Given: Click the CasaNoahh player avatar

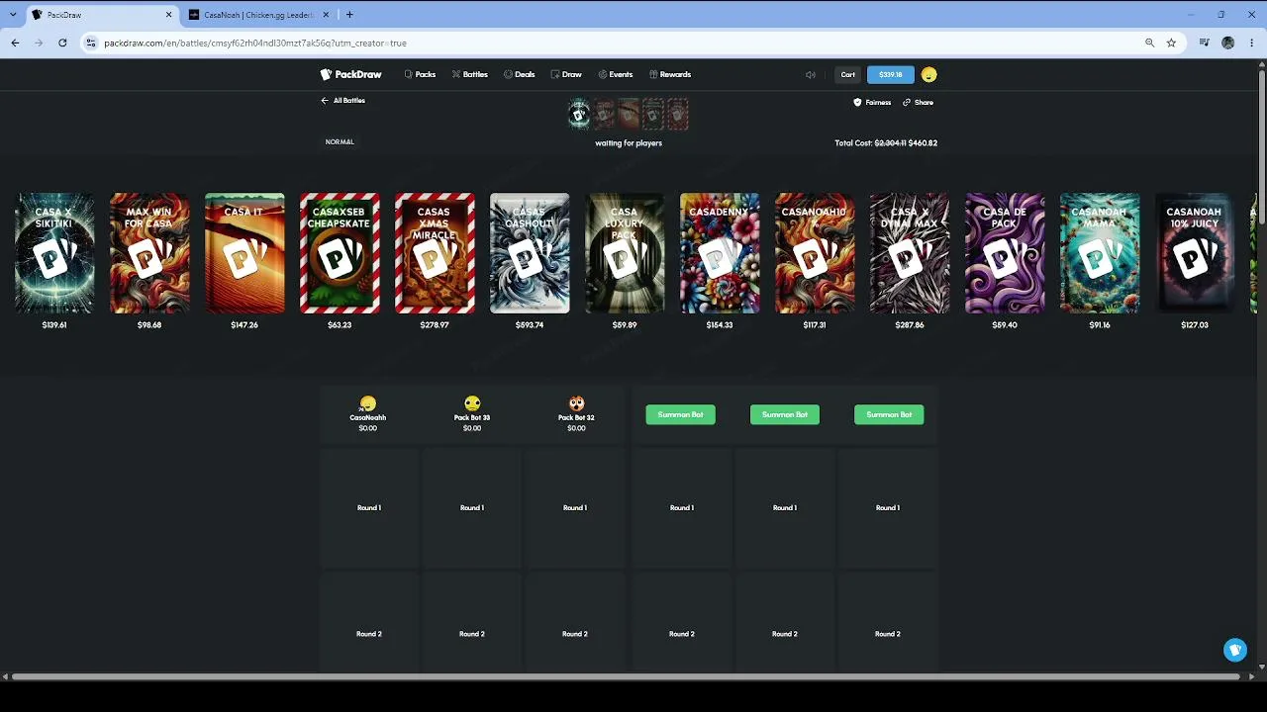Looking at the screenshot, I should pyautogui.click(x=368, y=403).
